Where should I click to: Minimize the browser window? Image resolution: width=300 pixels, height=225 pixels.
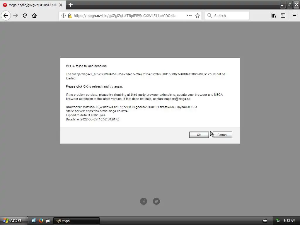pyautogui.click(x=282, y=5)
